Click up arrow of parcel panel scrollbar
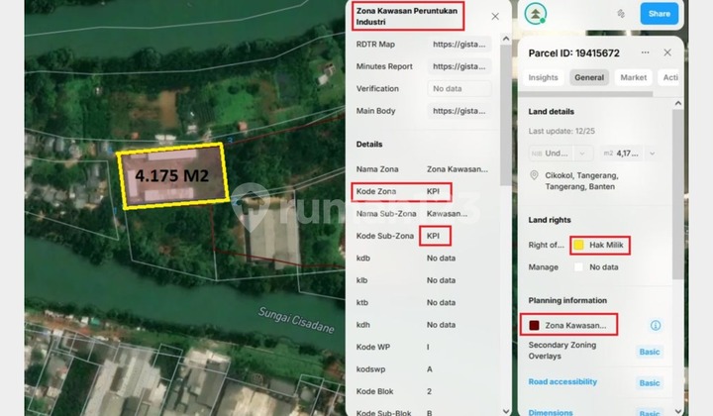Viewport: 713px width, 416px height. point(677,103)
